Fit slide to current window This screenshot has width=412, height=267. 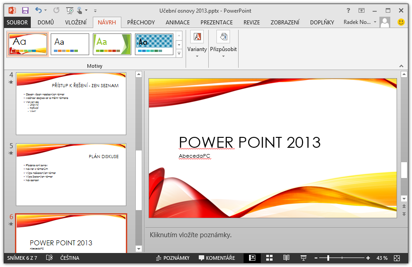397,258
